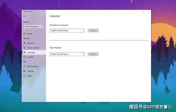176x112 pixels.
Task: Open the About page label
Action: tap(29, 76)
